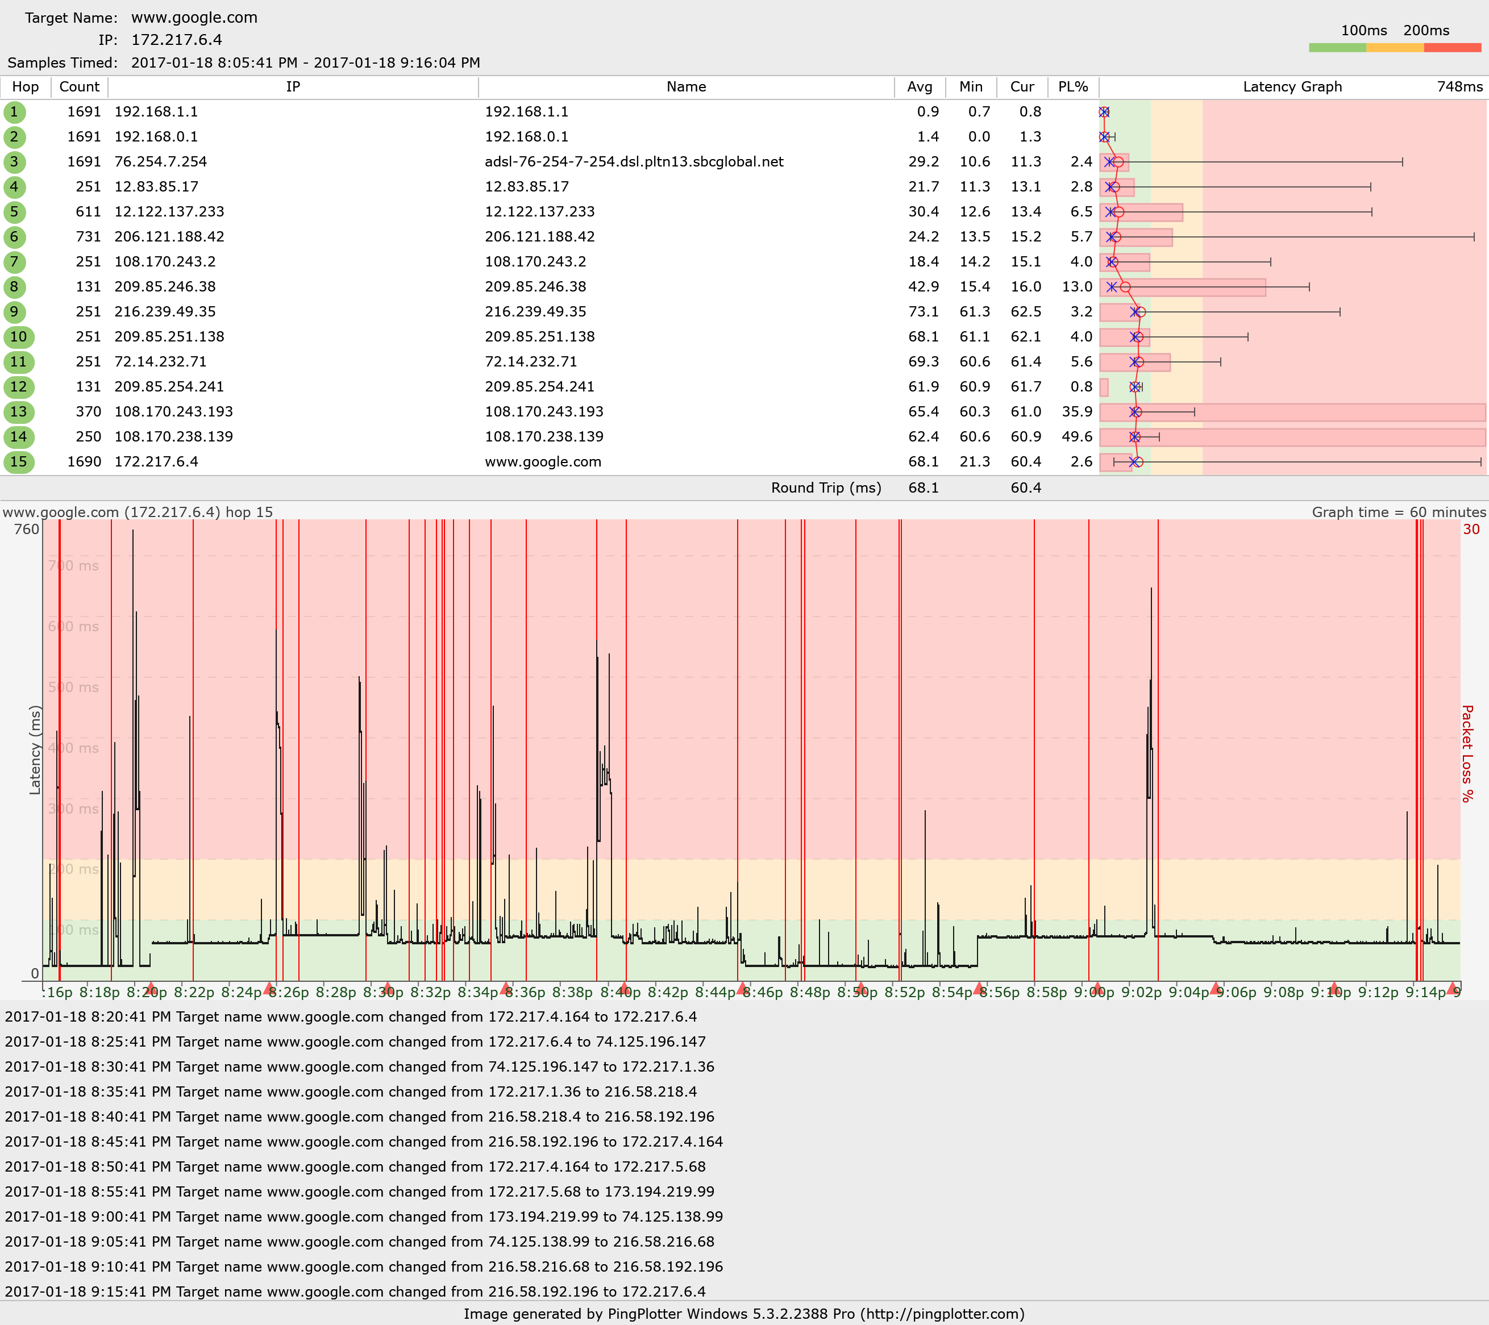This screenshot has width=1489, height=1325.
Task: Click red triangle marker near 8:55p
Action: tap(978, 989)
